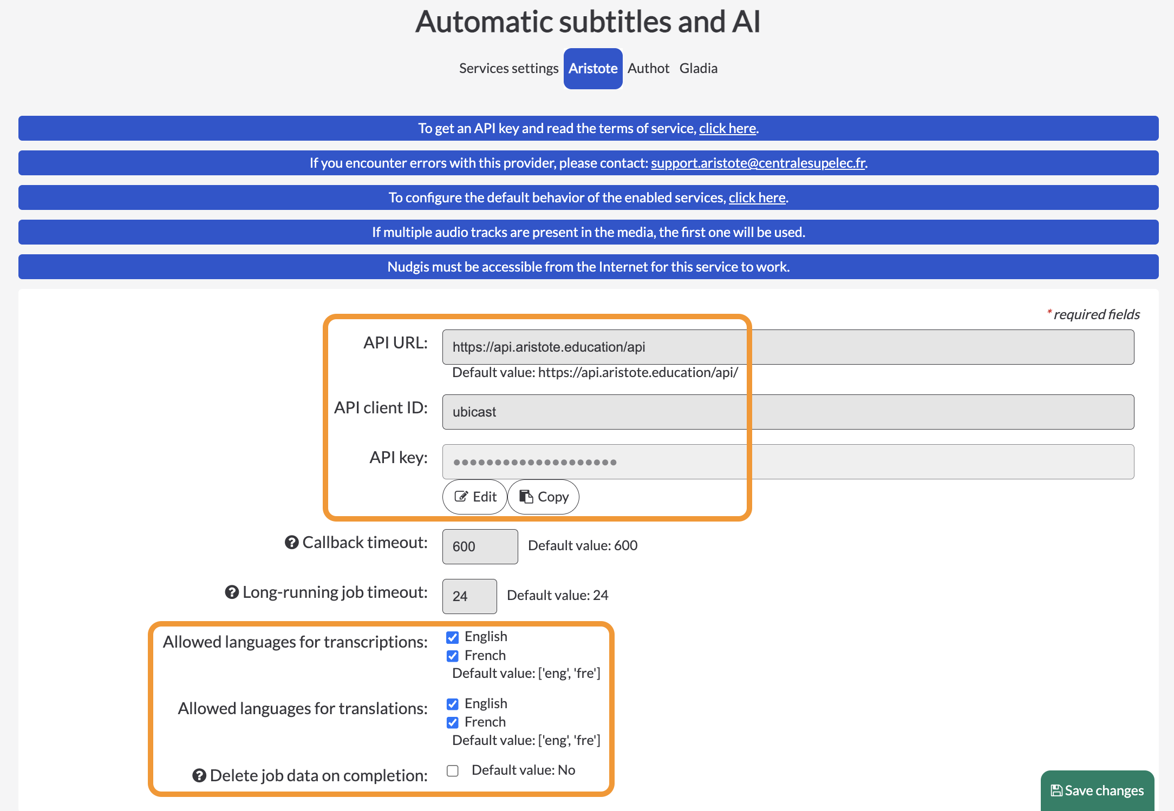This screenshot has width=1174, height=811.
Task: Click the 'Automatic subtitles and AI' heading
Action: click(588, 22)
